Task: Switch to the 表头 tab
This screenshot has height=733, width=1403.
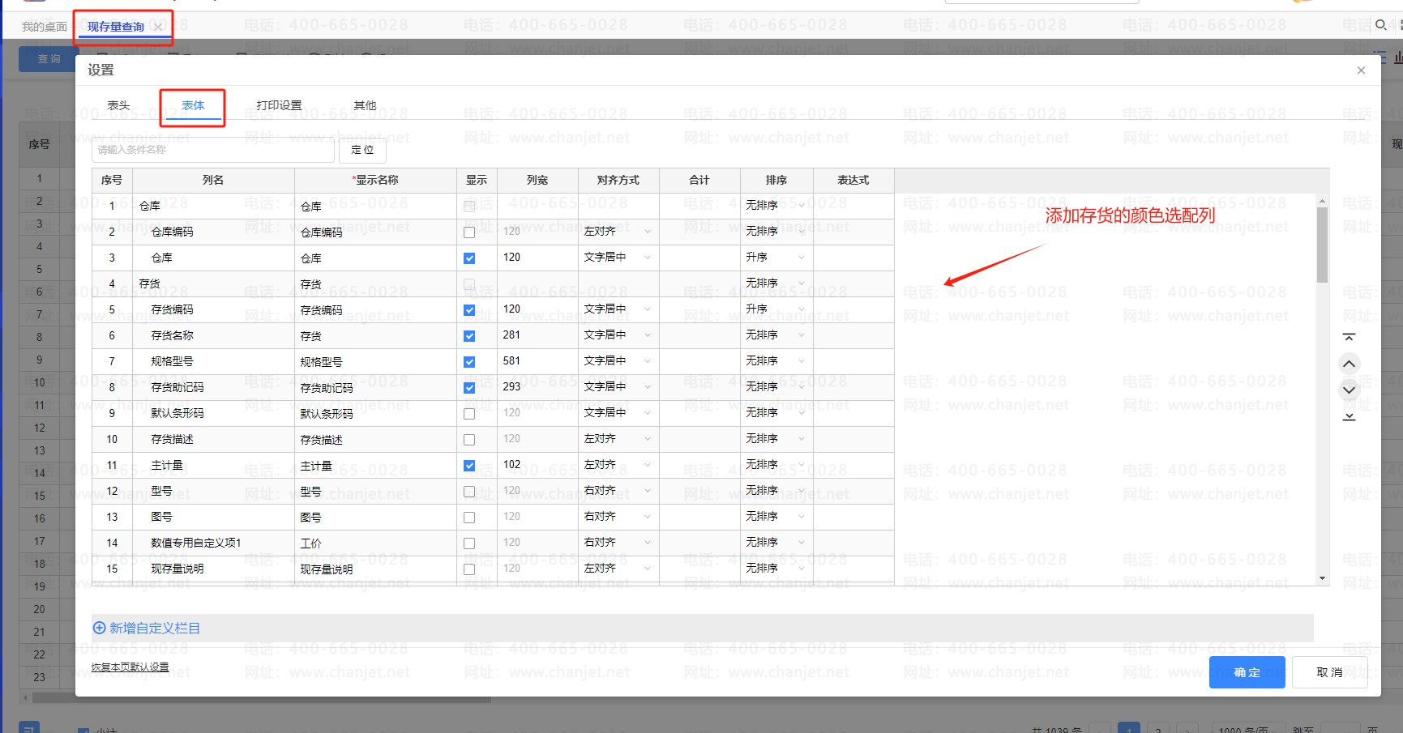Action: click(118, 105)
